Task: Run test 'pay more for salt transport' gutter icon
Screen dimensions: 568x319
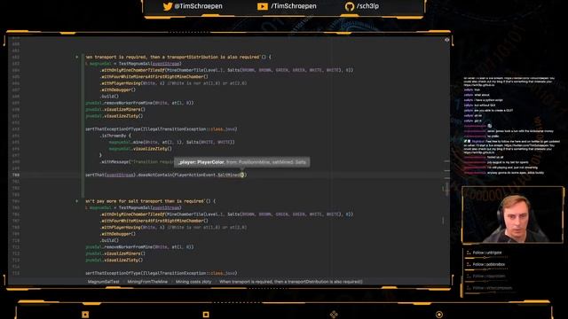Action: pyautogui.click(x=77, y=201)
